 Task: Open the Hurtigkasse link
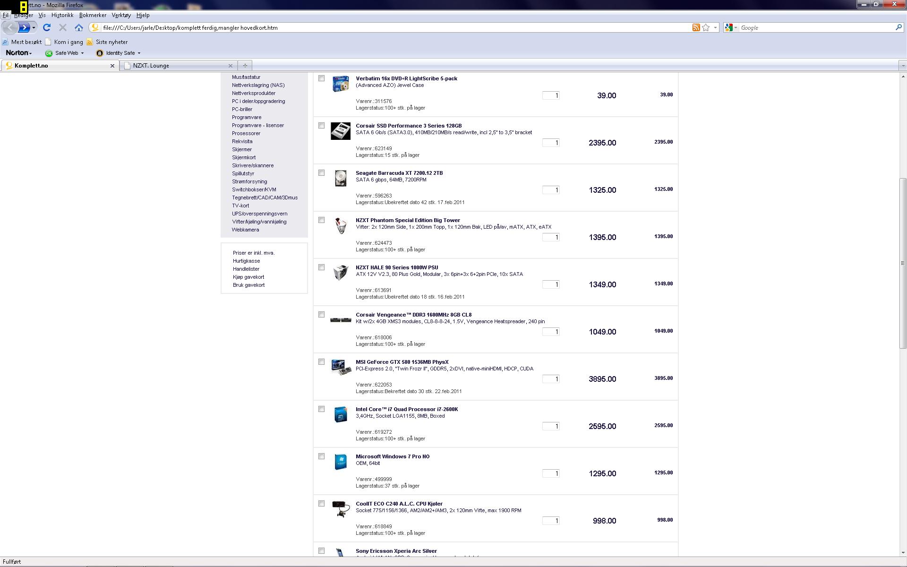(246, 261)
